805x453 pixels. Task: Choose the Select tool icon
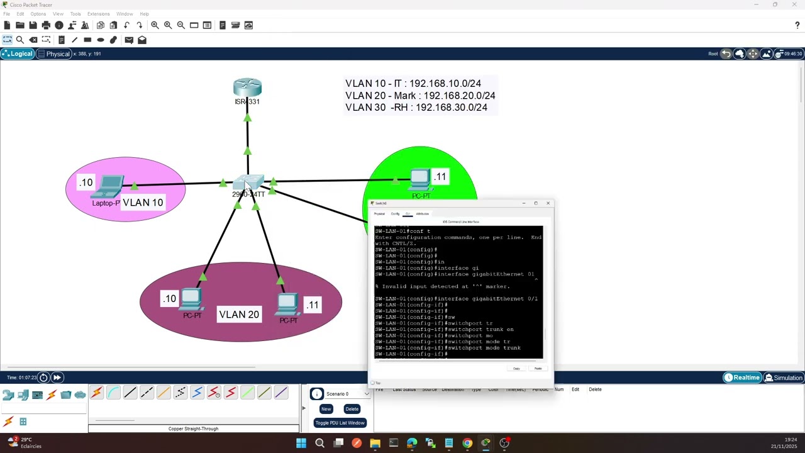[7, 40]
